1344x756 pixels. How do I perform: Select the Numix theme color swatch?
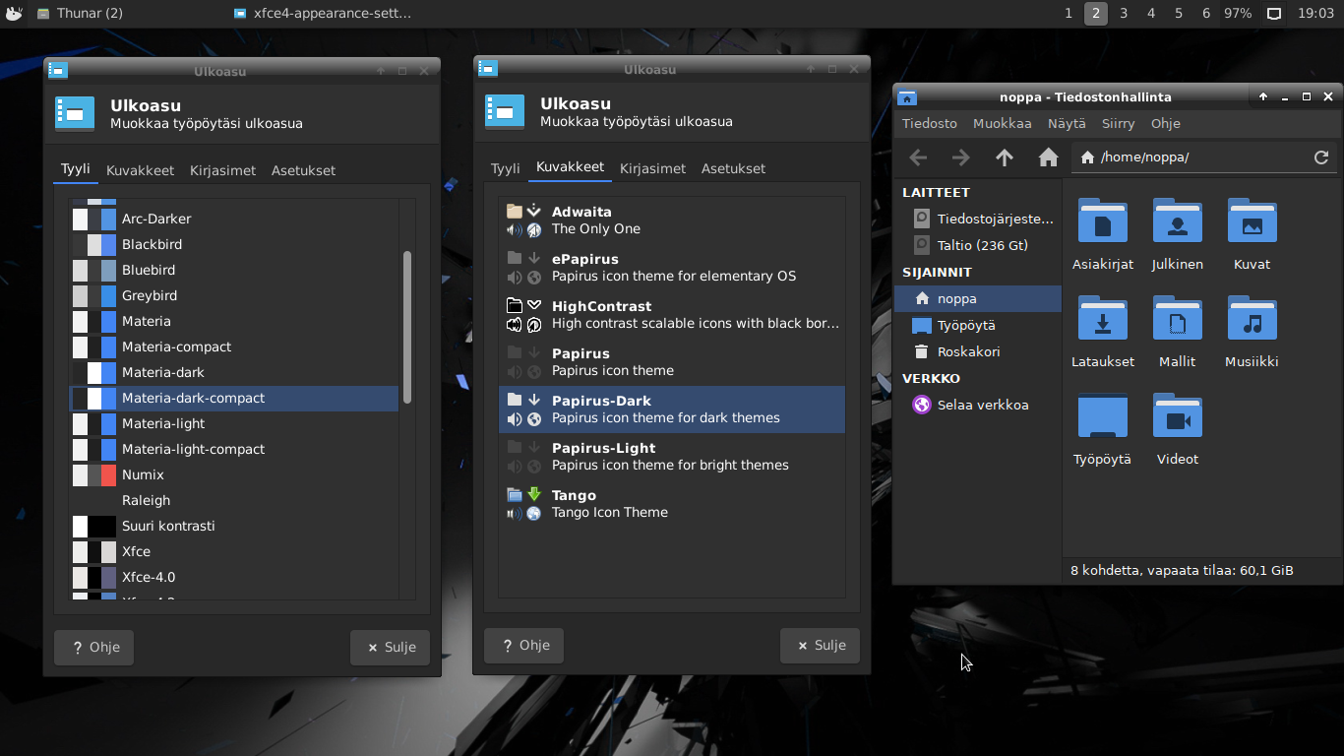click(x=94, y=474)
